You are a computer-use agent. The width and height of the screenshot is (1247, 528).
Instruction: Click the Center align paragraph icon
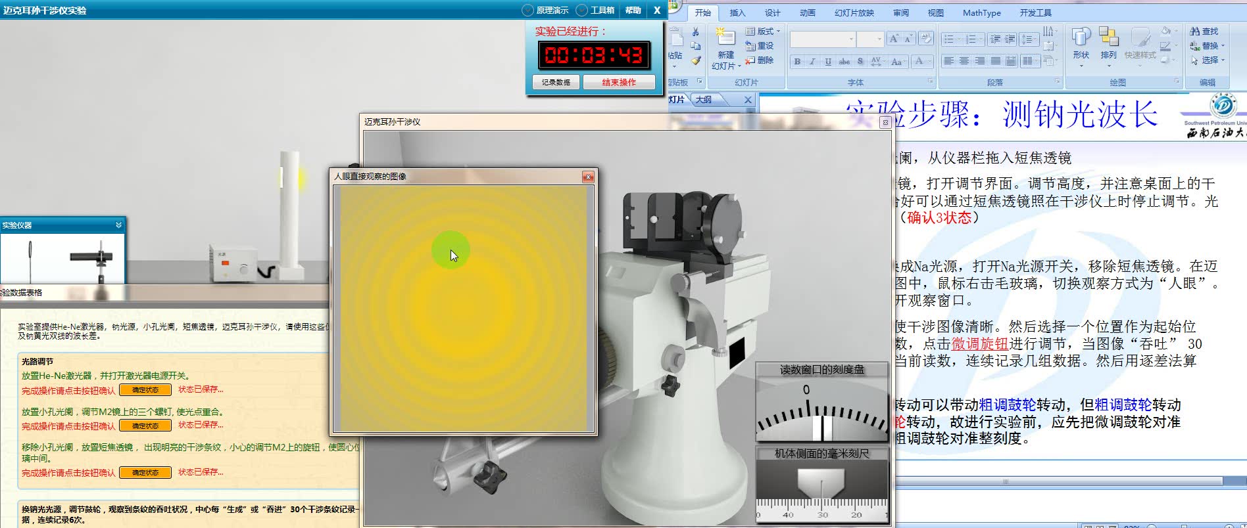pyautogui.click(x=964, y=61)
